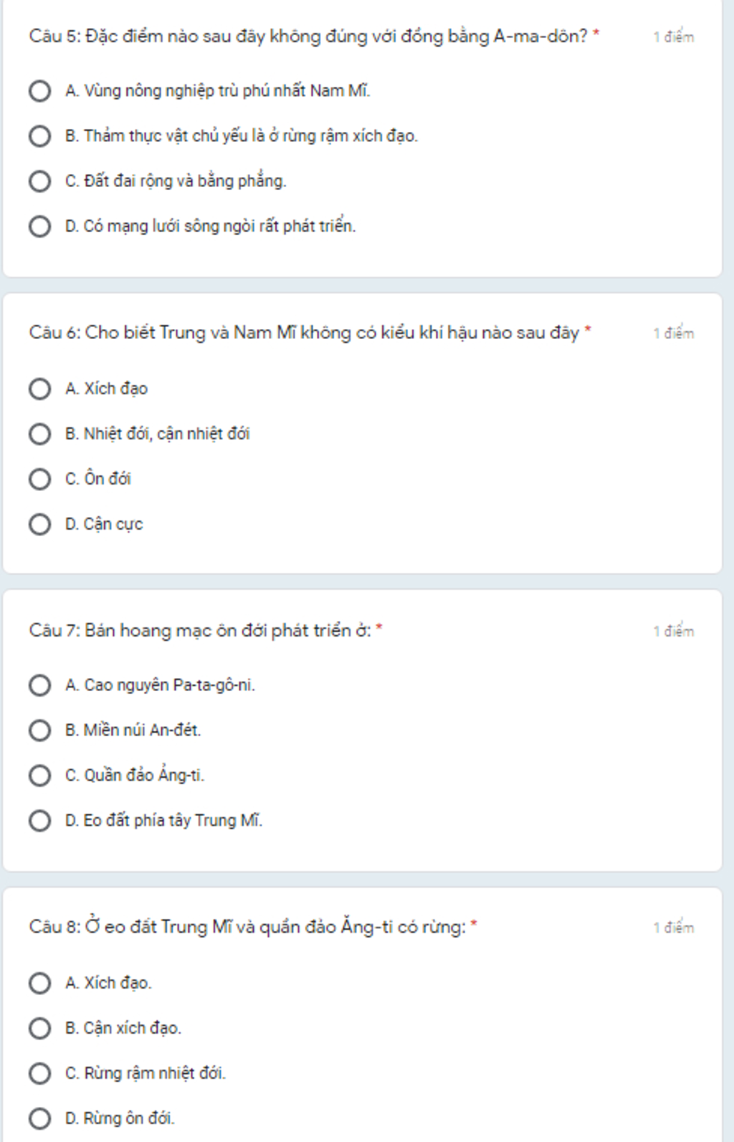734x1142 pixels.
Task: Choose A. Cao nguyên Pa-ta-gô-ni
Action: pos(39,685)
